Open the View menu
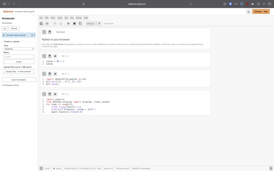 pos(53,18)
